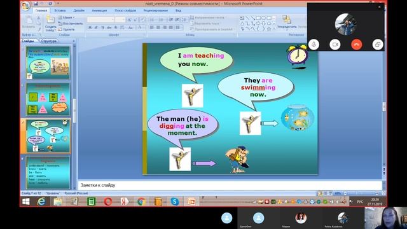Align text left
The image size is (407, 229).
pos(152,27)
